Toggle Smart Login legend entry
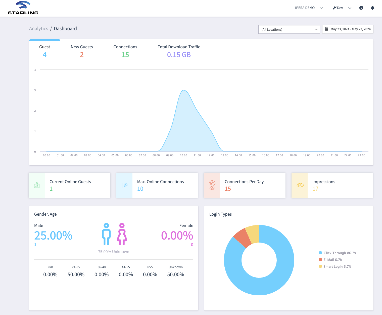Screen dimensions: 382x315 point(335,266)
